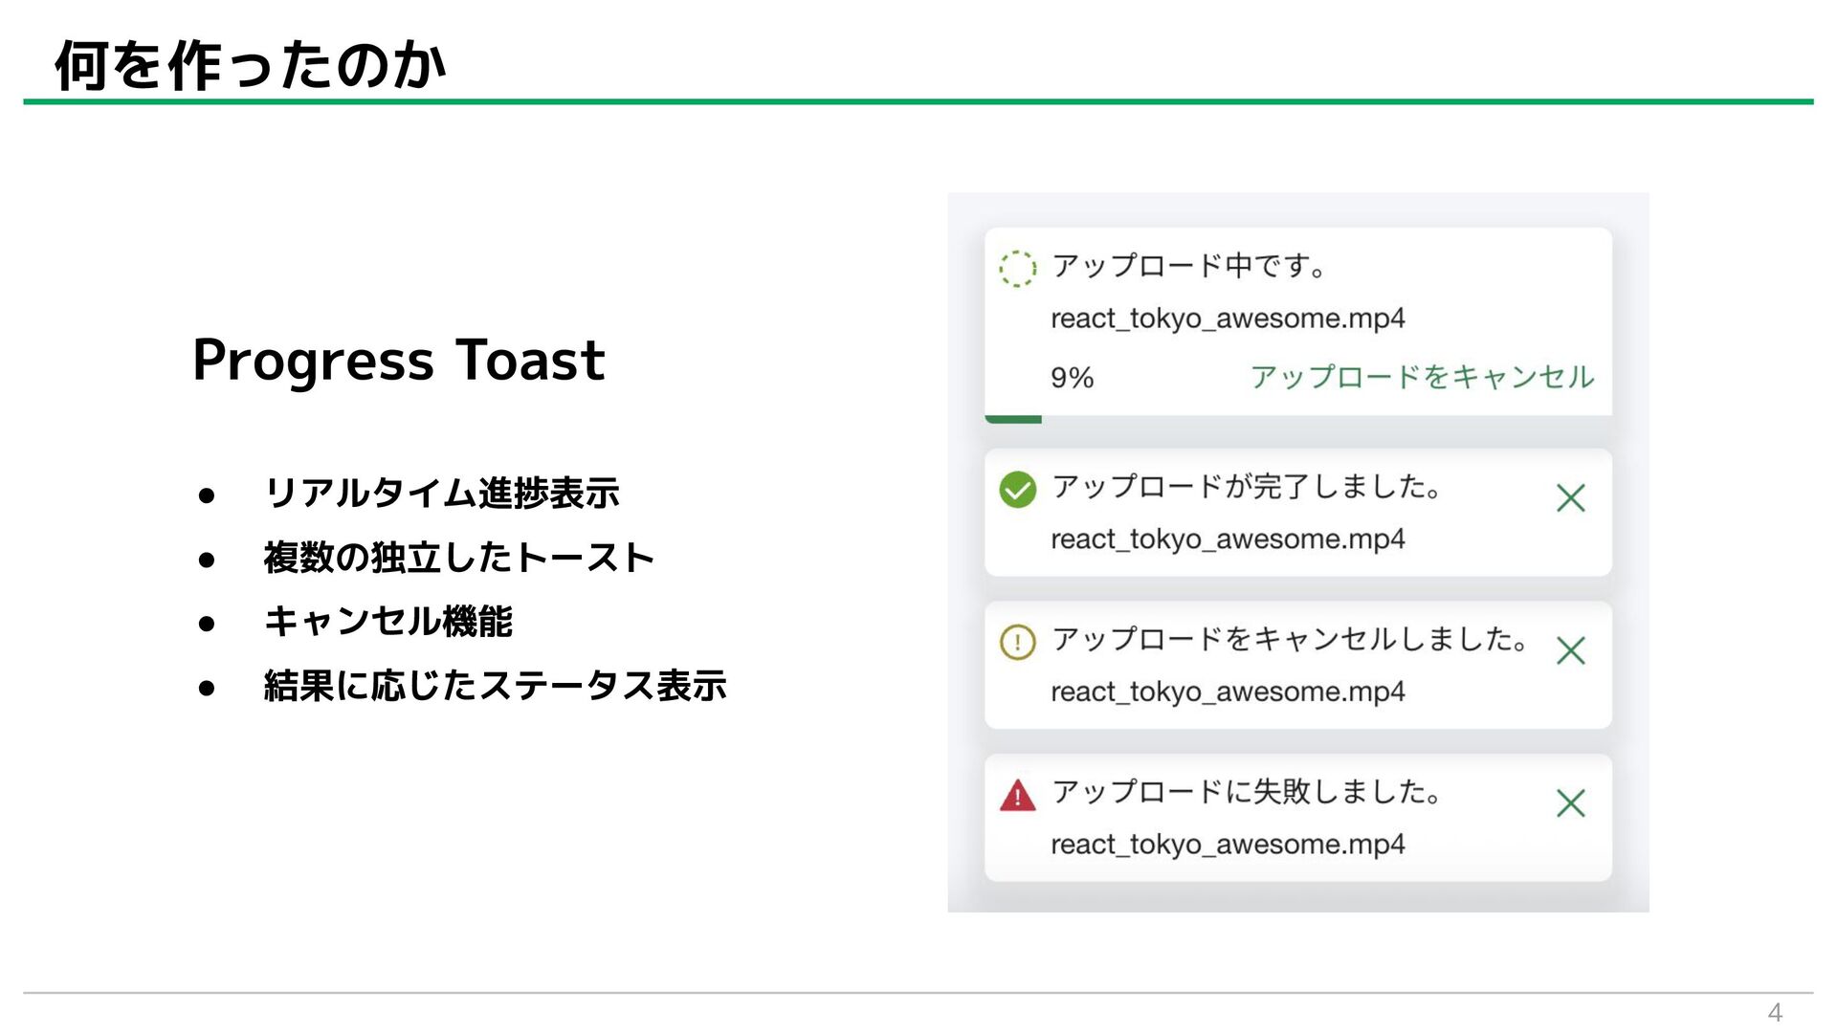Click the アップロードが完了しました。 message
The width and height of the screenshot is (1837, 1033).
(x=1247, y=487)
